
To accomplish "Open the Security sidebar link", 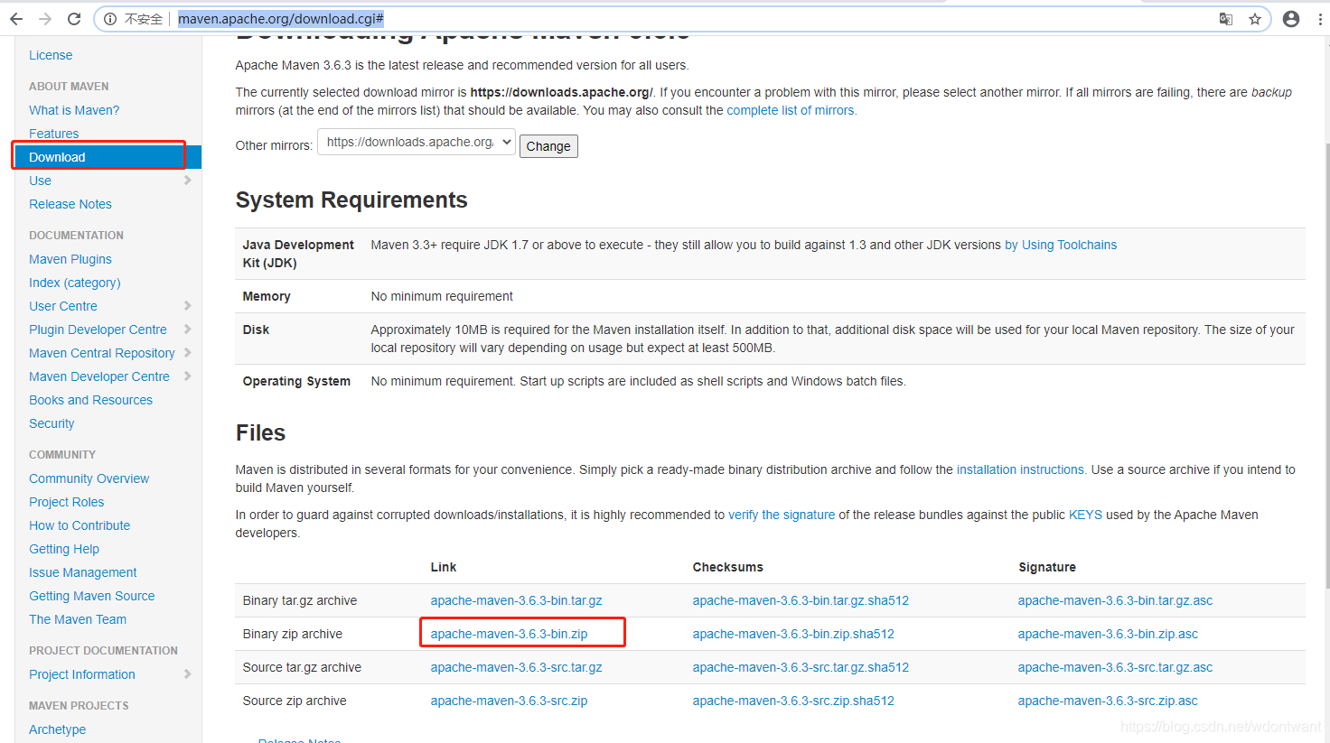I will coord(52,423).
